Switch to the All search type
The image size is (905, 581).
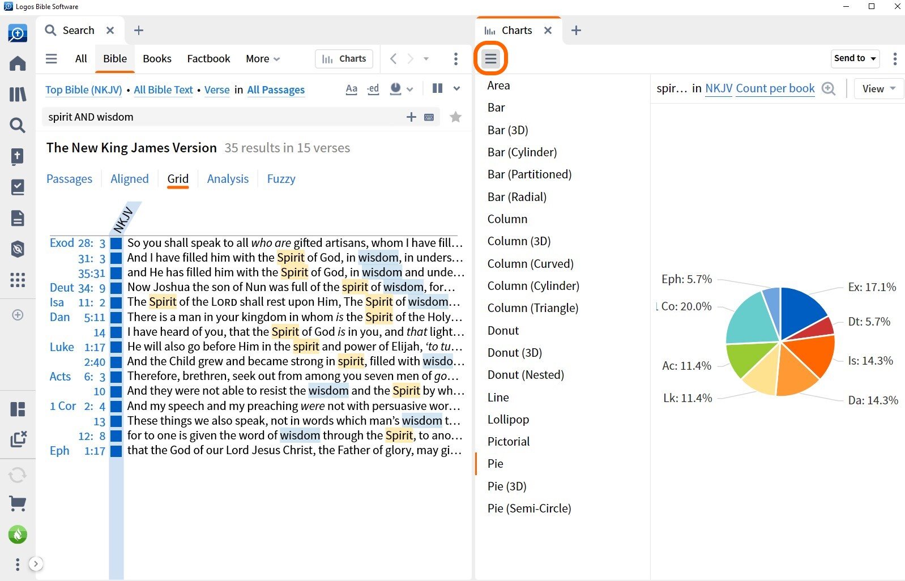pos(81,59)
